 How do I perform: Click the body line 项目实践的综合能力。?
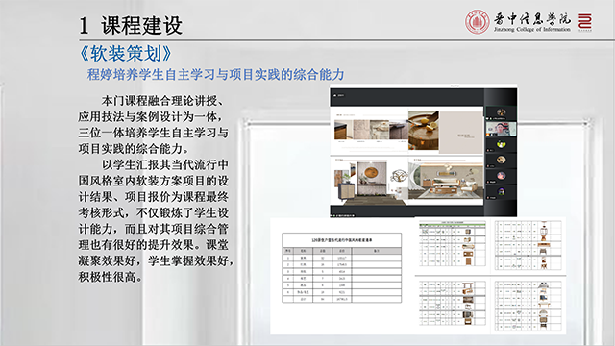pos(134,149)
